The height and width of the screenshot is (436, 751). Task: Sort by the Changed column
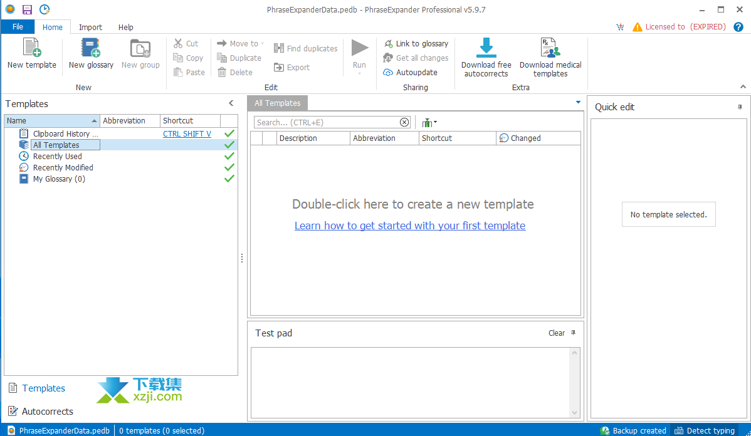(x=538, y=138)
